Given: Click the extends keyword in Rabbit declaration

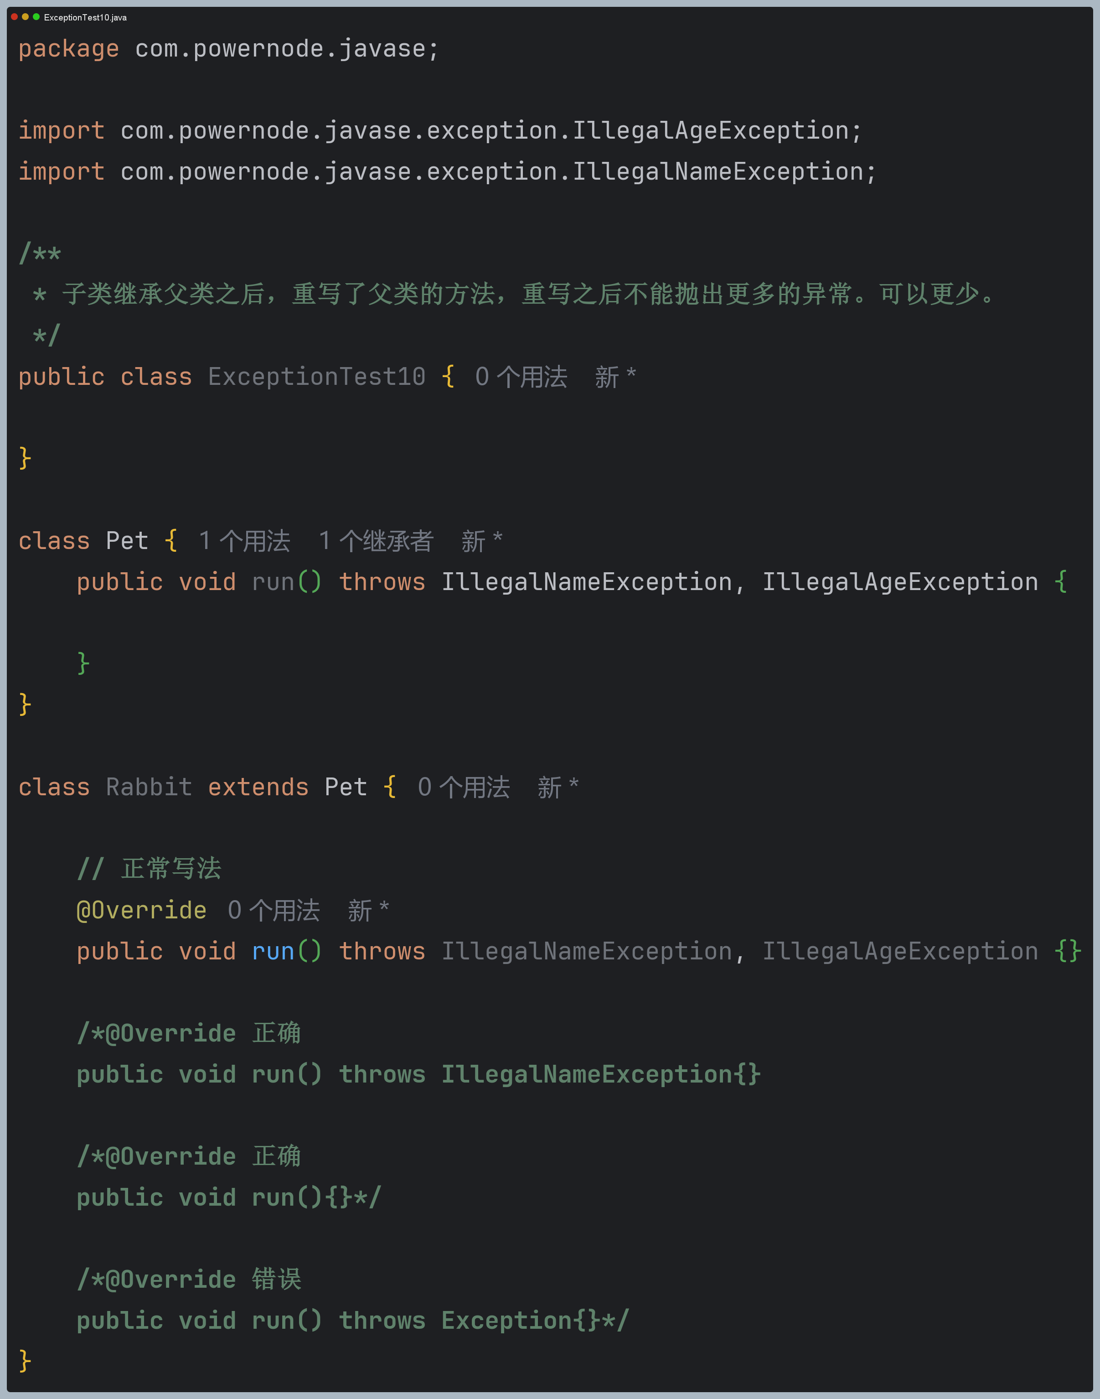Looking at the screenshot, I should point(258,788).
